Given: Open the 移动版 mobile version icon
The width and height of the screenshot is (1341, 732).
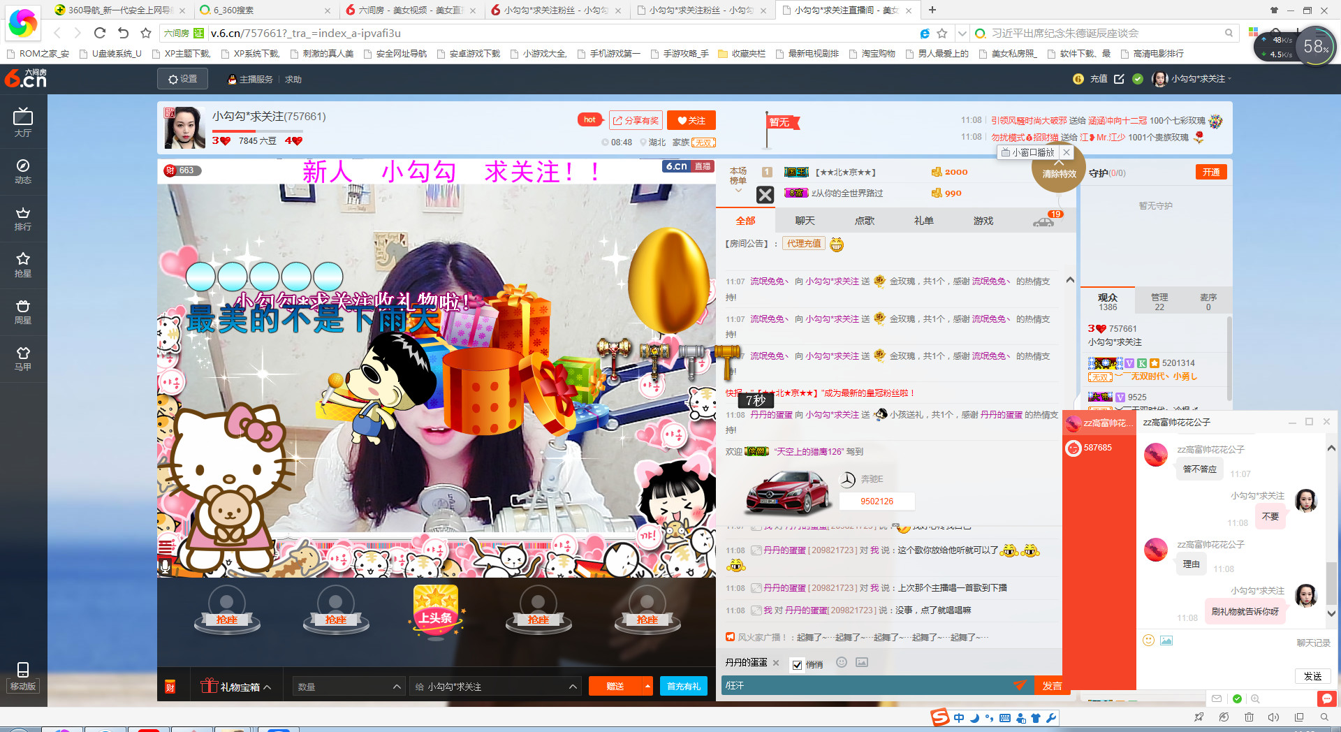Looking at the screenshot, I should (x=23, y=676).
